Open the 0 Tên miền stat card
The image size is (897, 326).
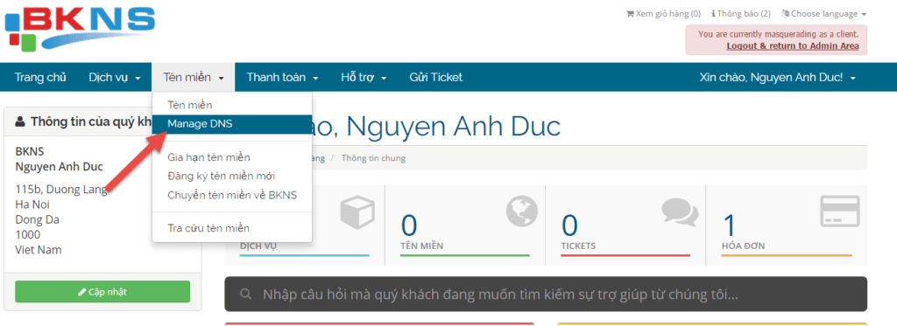(x=465, y=225)
